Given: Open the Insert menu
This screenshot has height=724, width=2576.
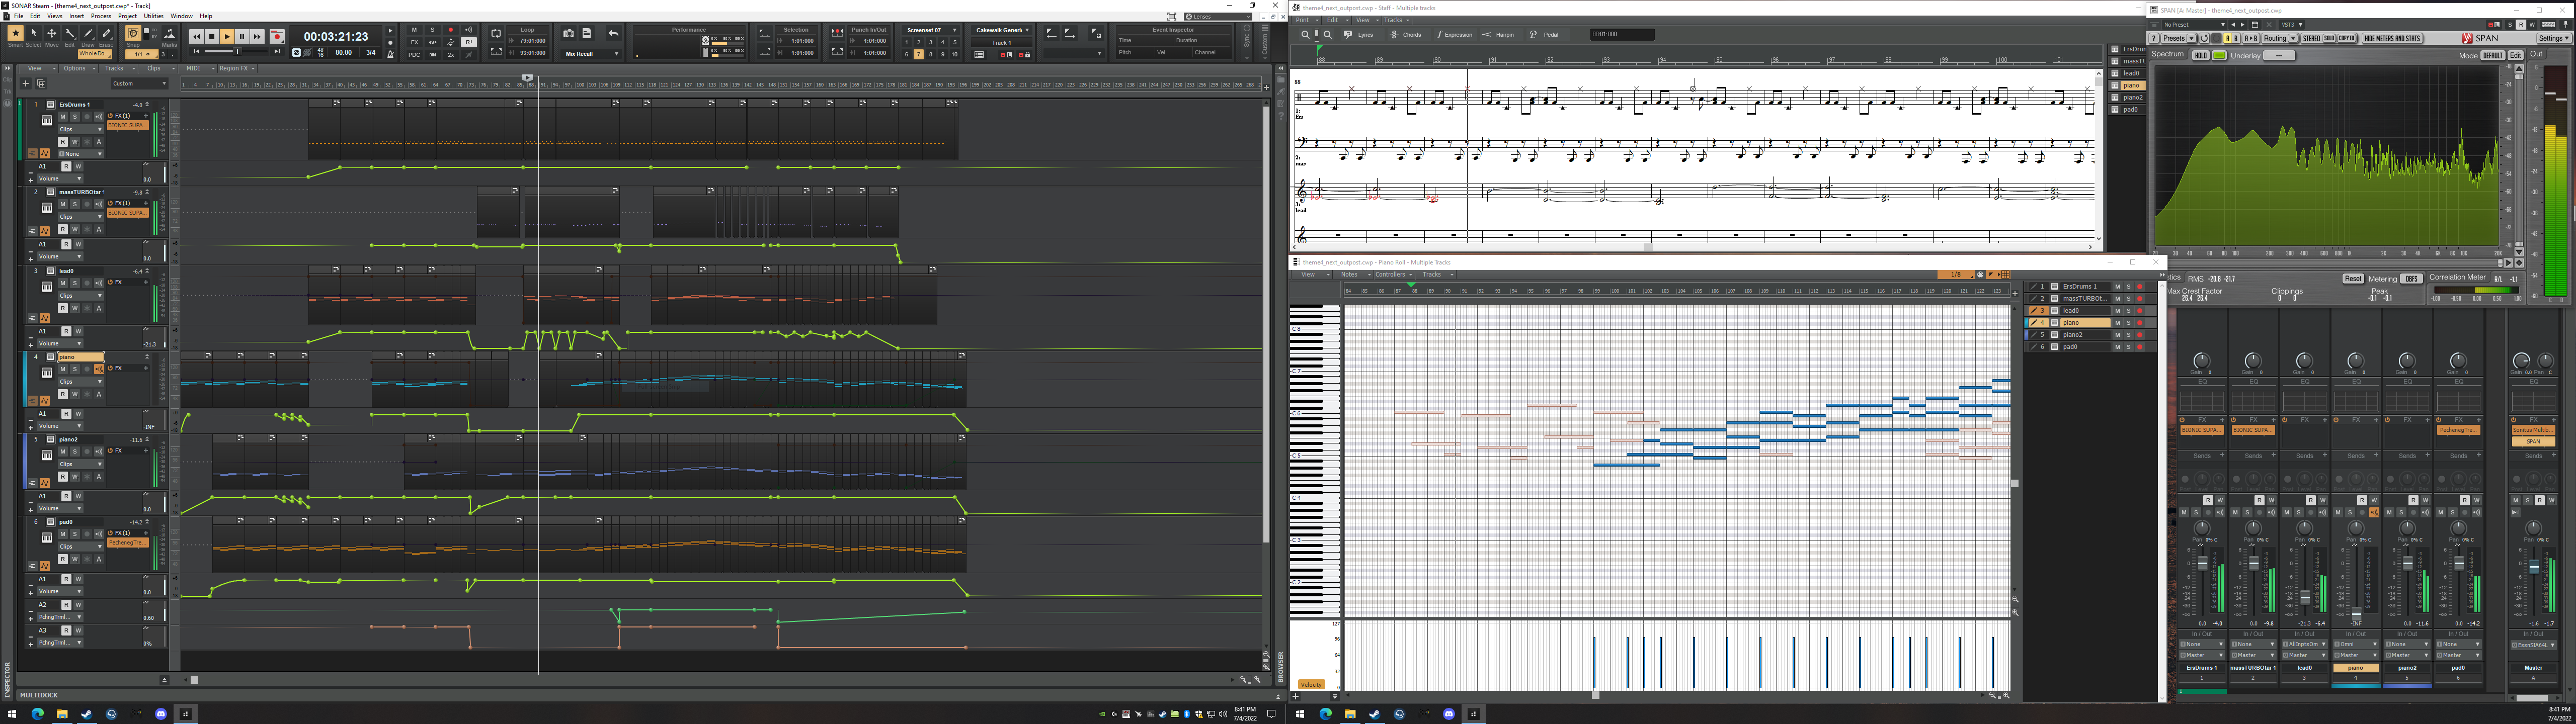Looking at the screenshot, I should coord(76,16).
